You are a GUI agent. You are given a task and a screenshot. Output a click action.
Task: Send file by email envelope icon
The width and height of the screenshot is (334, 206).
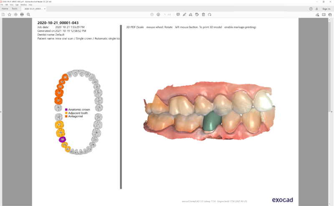click(x=324, y=15)
